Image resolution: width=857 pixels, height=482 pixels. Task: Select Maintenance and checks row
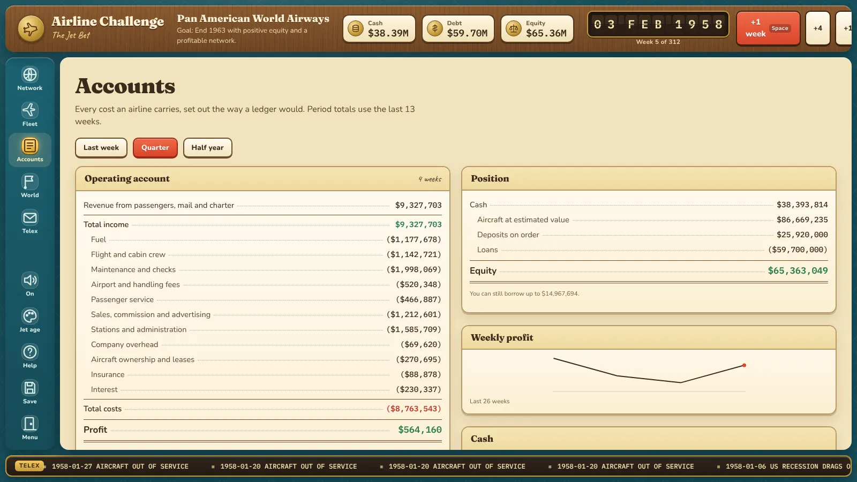tap(262, 269)
